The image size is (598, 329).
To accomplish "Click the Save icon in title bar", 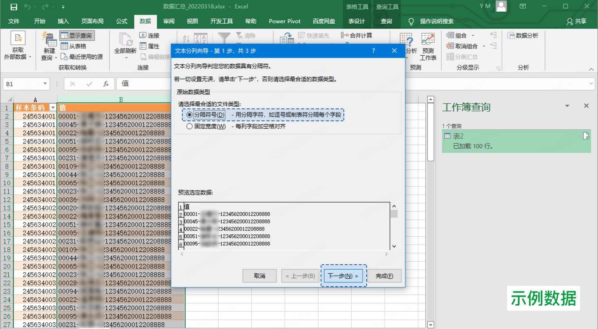I will [14, 7].
